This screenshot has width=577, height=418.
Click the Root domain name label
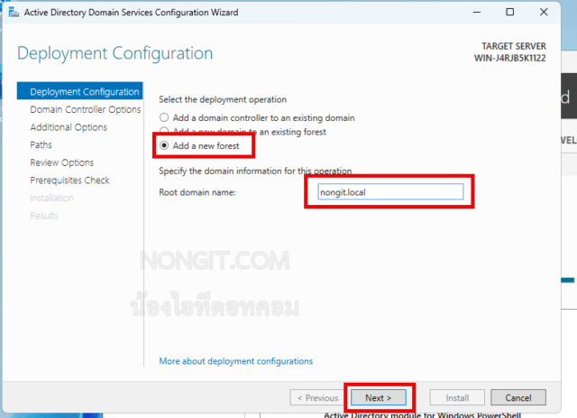pyautogui.click(x=197, y=192)
